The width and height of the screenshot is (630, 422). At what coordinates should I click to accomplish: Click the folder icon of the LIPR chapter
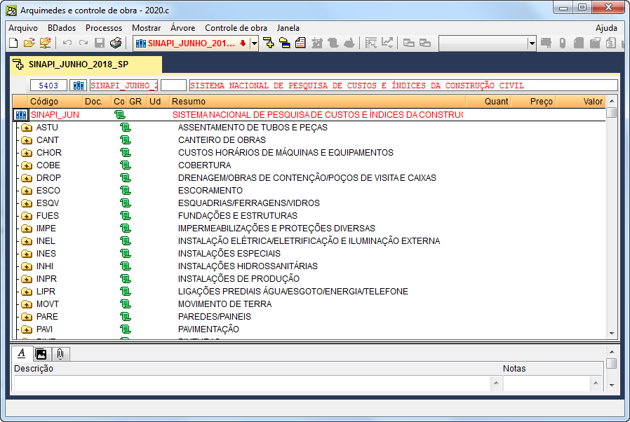pyautogui.click(x=27, y=292)
